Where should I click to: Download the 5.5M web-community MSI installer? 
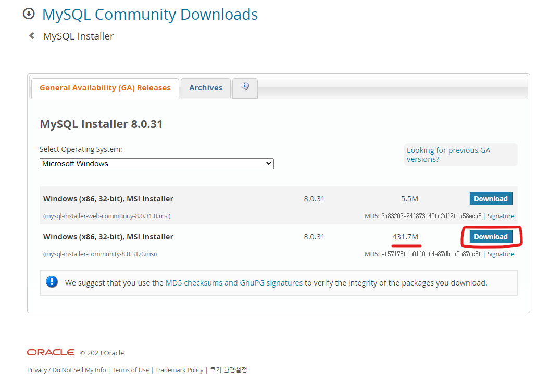(x=491, y=199)
